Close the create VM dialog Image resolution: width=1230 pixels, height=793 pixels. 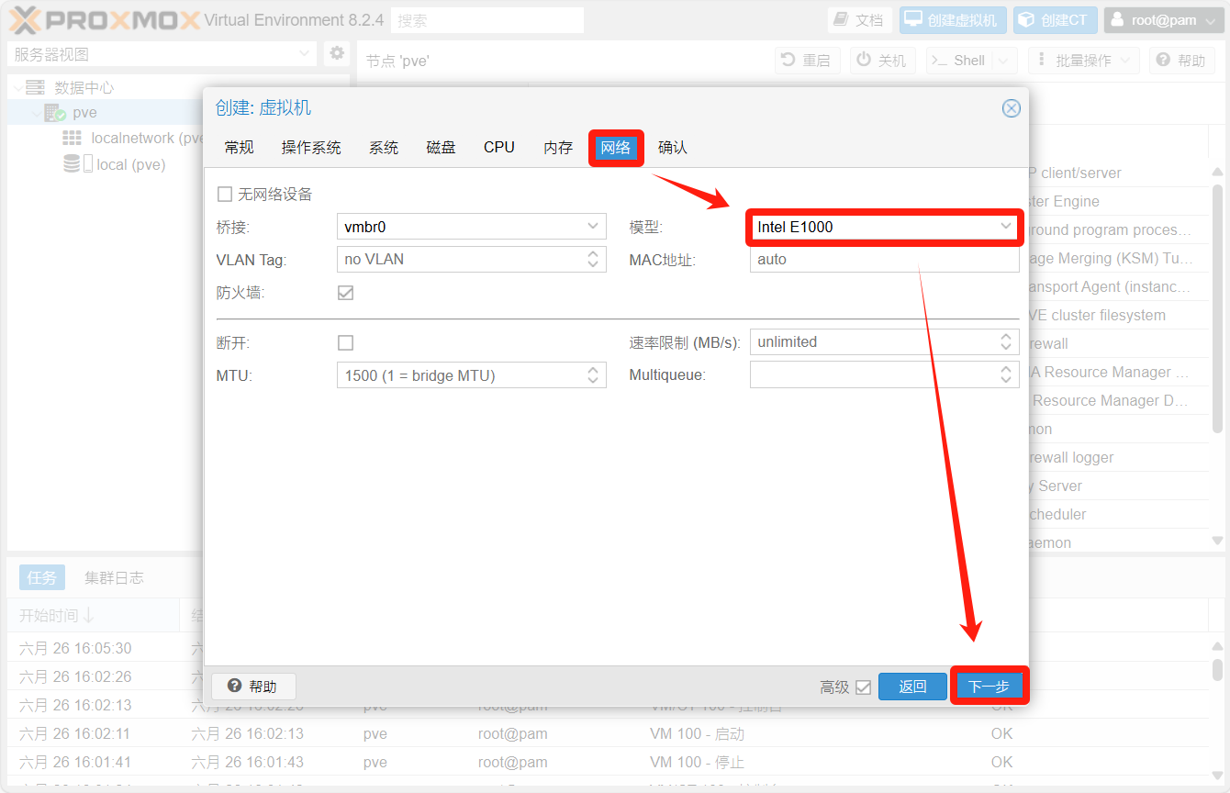coord(1011,108)
